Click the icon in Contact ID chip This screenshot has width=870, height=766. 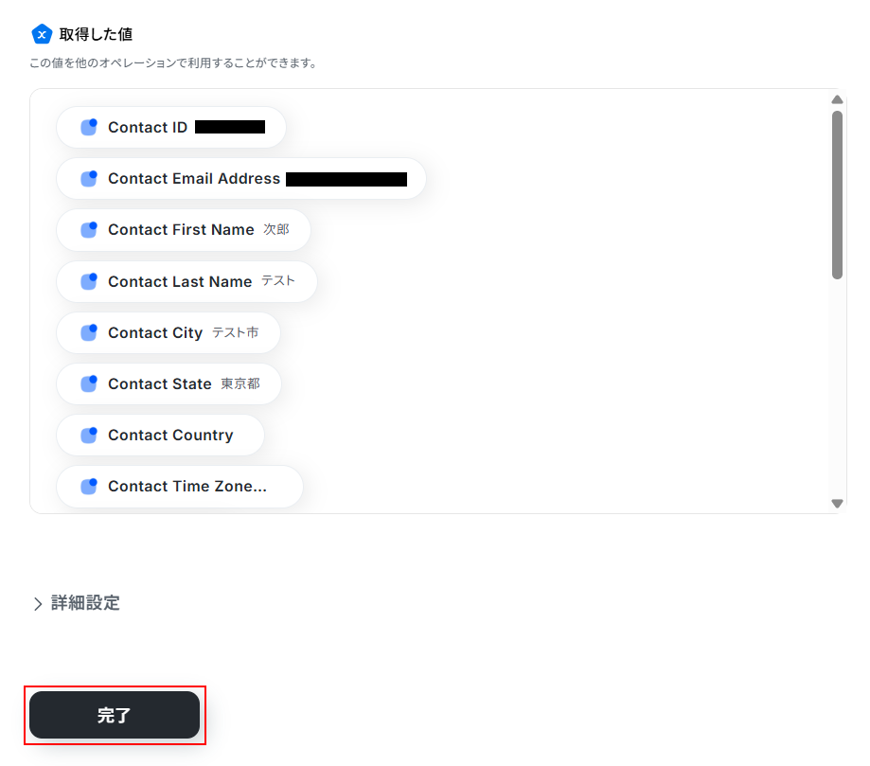89,127
